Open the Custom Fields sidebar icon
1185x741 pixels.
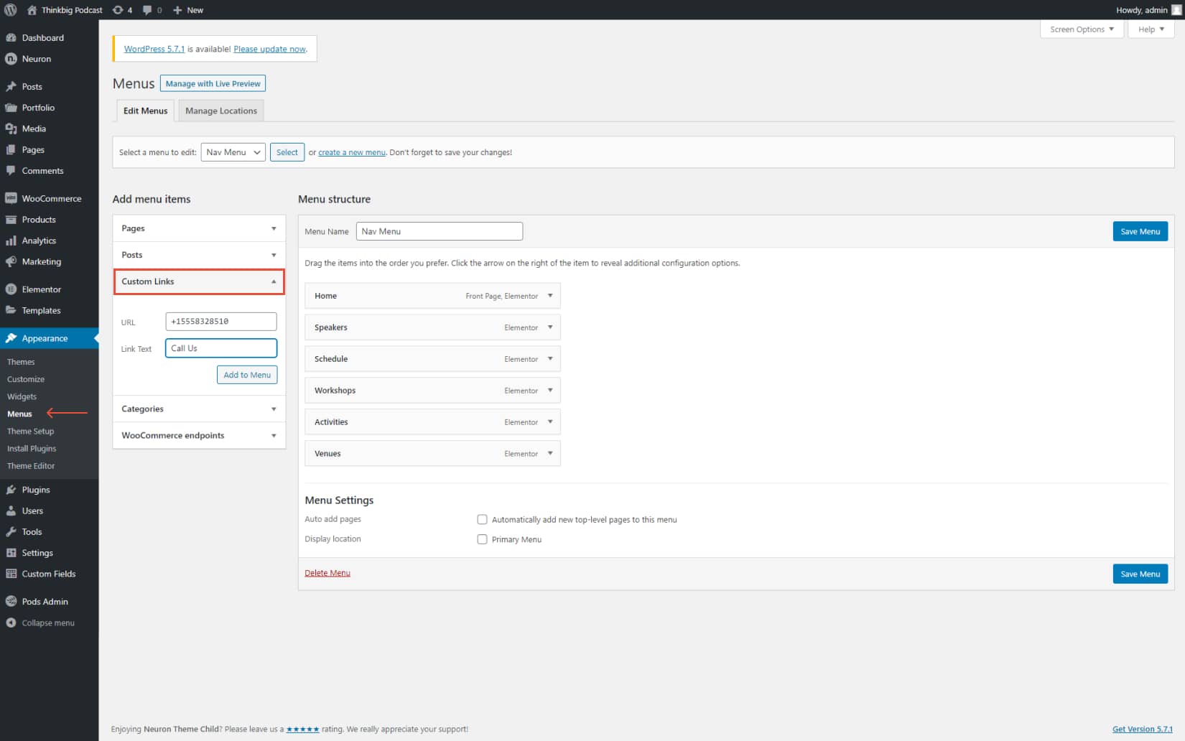(11, 574)
